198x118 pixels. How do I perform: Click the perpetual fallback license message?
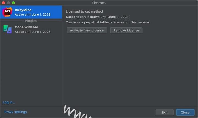click(108, 22)
